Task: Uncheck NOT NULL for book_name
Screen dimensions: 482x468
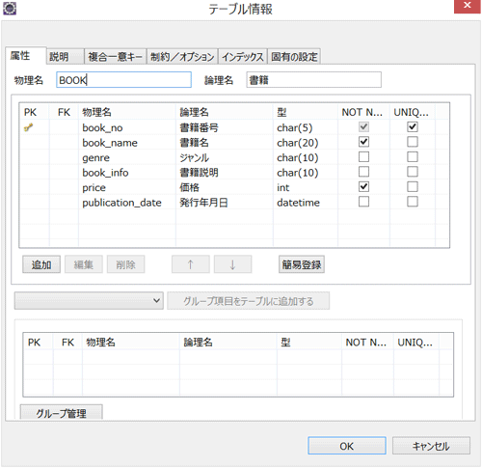Action: 363,142
